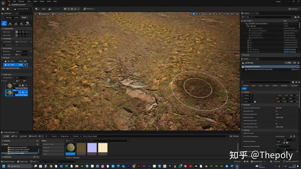Open the Output Log tab
Viewport: 301px width, 169px height.
(x=22, y=161)
